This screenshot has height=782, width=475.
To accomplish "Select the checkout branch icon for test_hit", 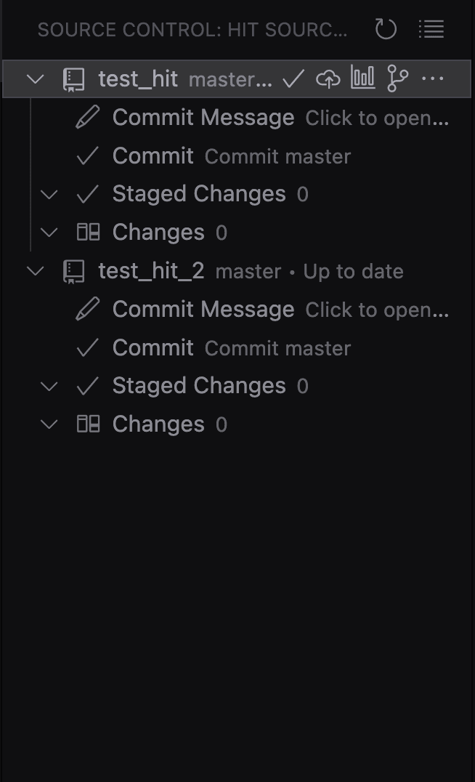I will pyautogui.click(x=397, y=78).
